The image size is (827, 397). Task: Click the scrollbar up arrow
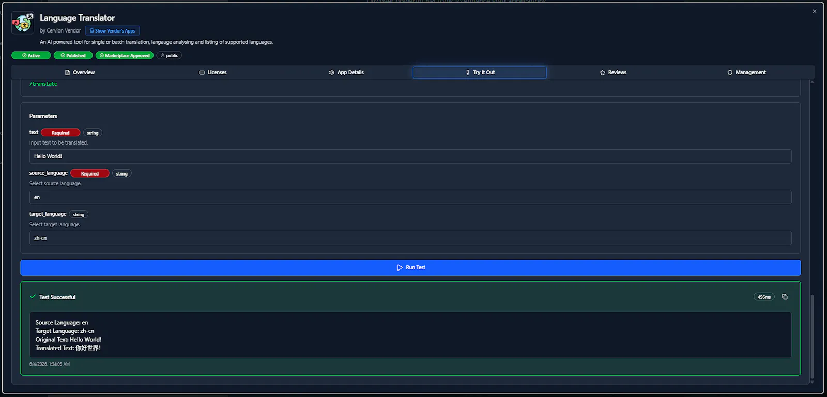tap(812, 82)
